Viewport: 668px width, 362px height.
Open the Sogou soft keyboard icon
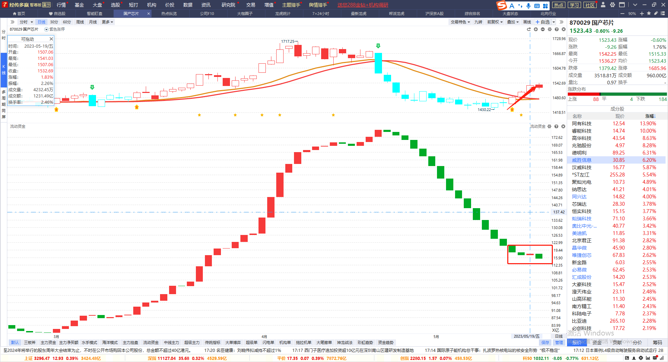click(x=537, y=6)
